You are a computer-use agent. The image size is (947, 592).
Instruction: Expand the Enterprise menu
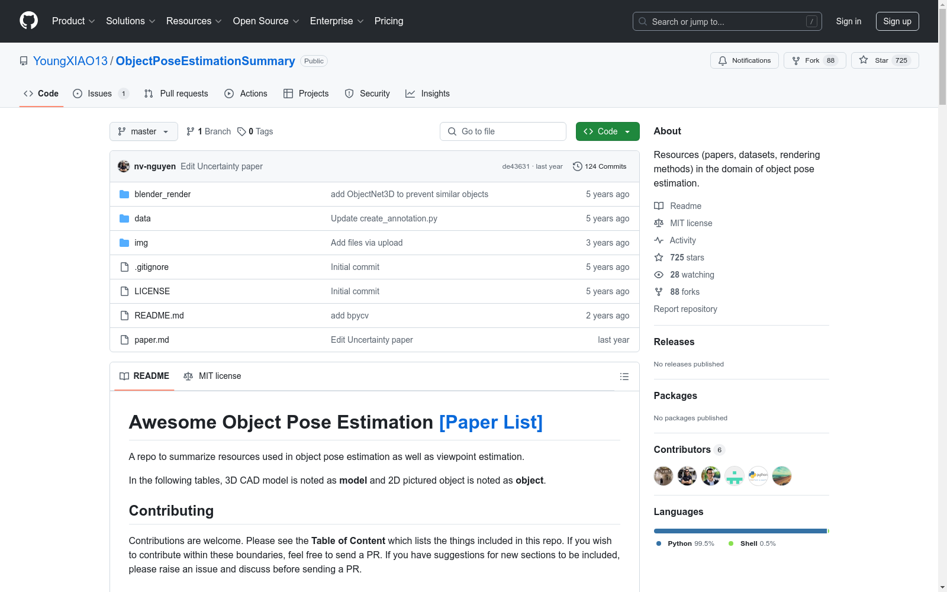337,21
